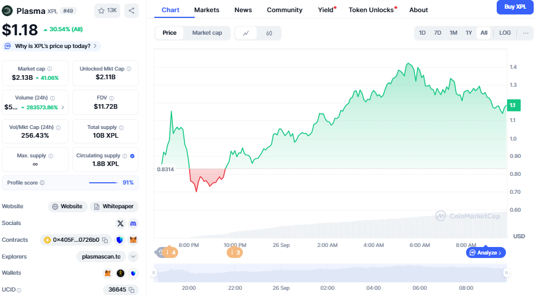Copy the contract address icon
The width and height of the screenshot is (536, 295).
tap(105, 240)
